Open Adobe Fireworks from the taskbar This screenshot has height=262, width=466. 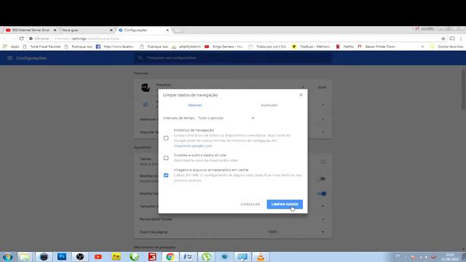point(116,257)
